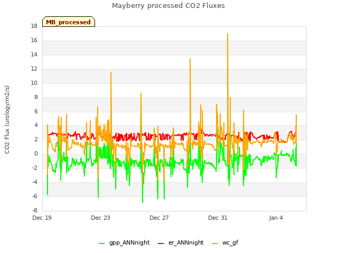The width and height of the screenshot is (338, 253).
Task: Click y-axis value 10
Action: click(34, 83)
